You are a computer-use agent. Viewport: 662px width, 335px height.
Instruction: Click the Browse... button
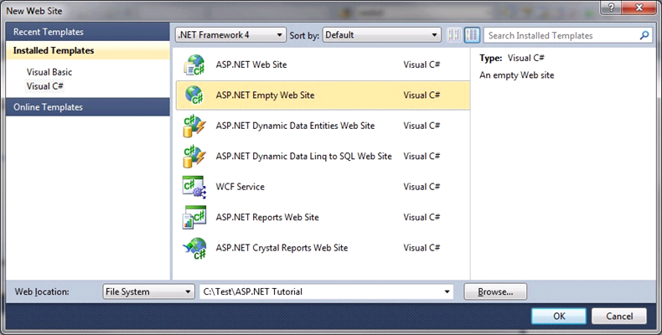(x=495, y=291)
